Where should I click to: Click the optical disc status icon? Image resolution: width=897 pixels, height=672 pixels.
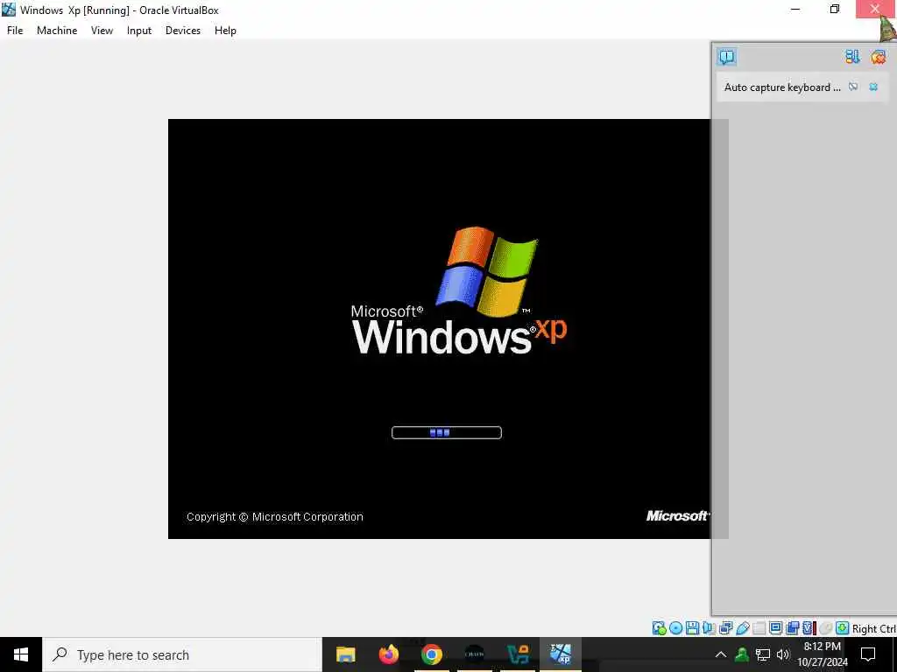point(675,628)
